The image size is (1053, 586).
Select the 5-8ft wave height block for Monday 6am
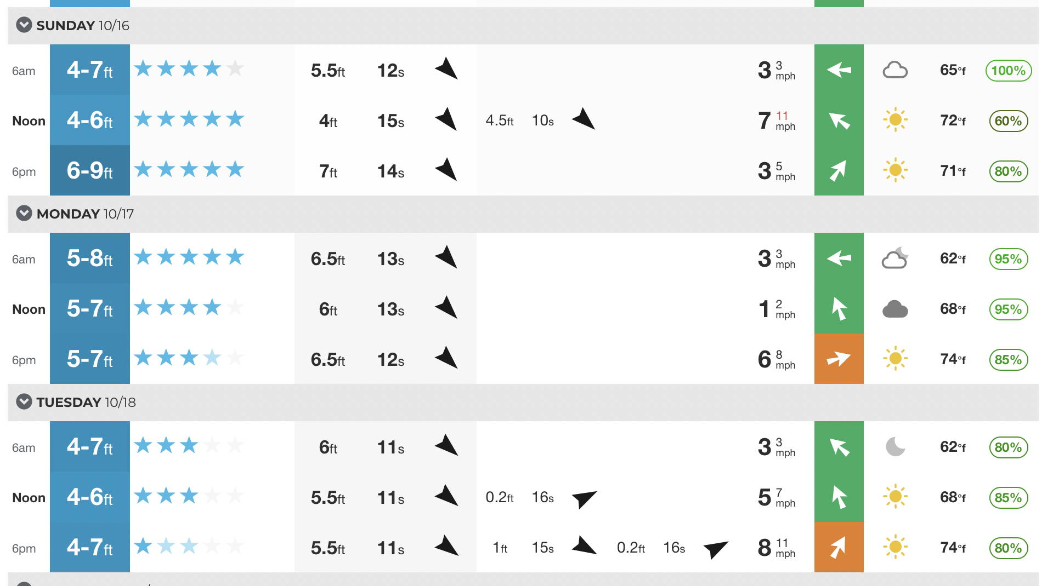point(89,257)
